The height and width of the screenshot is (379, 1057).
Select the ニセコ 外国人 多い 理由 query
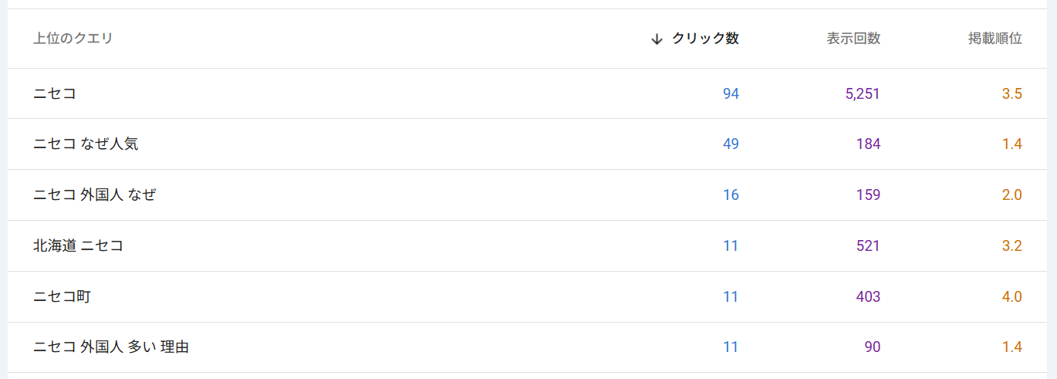point(111,347)
